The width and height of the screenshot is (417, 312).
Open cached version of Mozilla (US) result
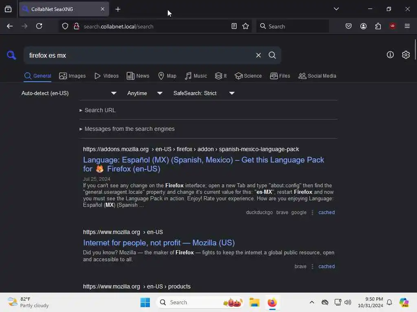pos(327,266)
